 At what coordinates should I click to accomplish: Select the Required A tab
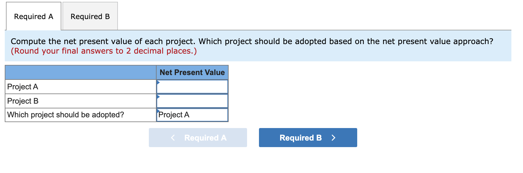point(33,16)
